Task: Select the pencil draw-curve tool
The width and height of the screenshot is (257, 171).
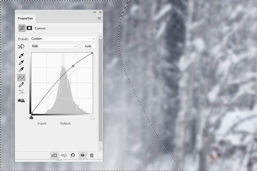Action: (x=21, y=85)
